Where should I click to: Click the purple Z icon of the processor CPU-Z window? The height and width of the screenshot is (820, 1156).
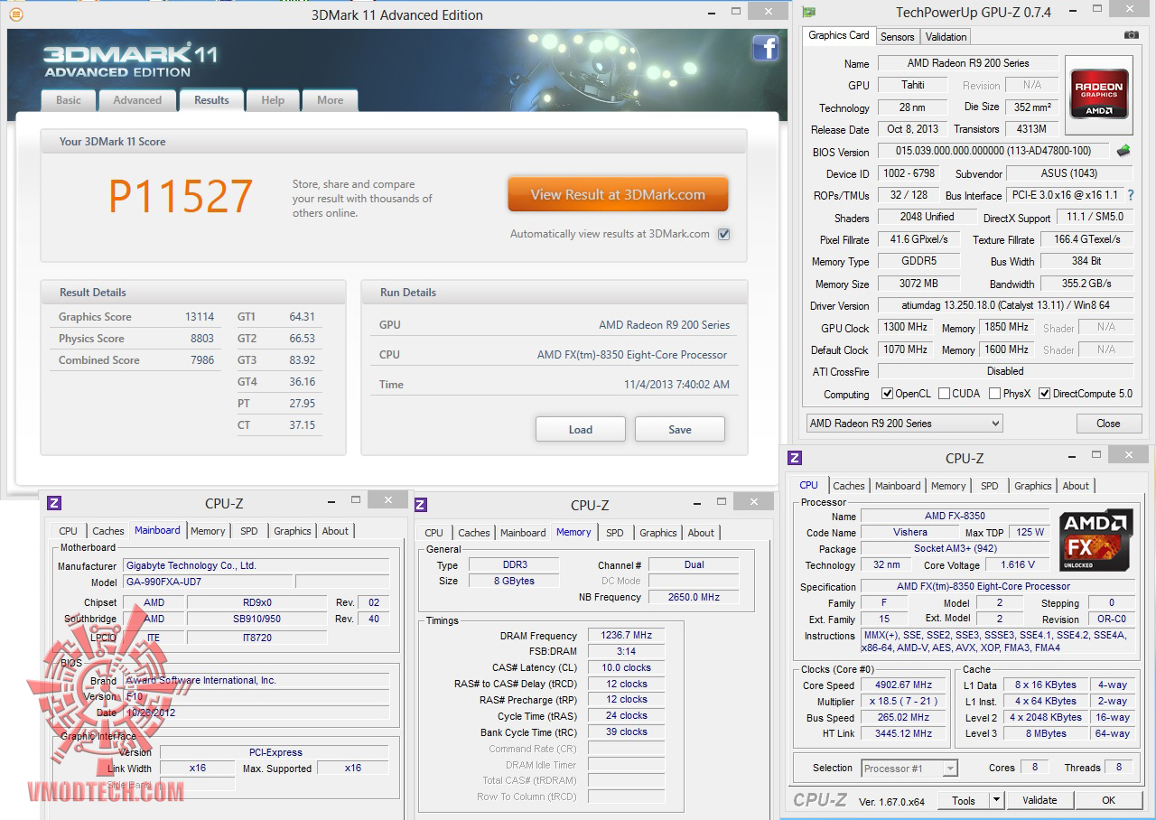point(795,458)
